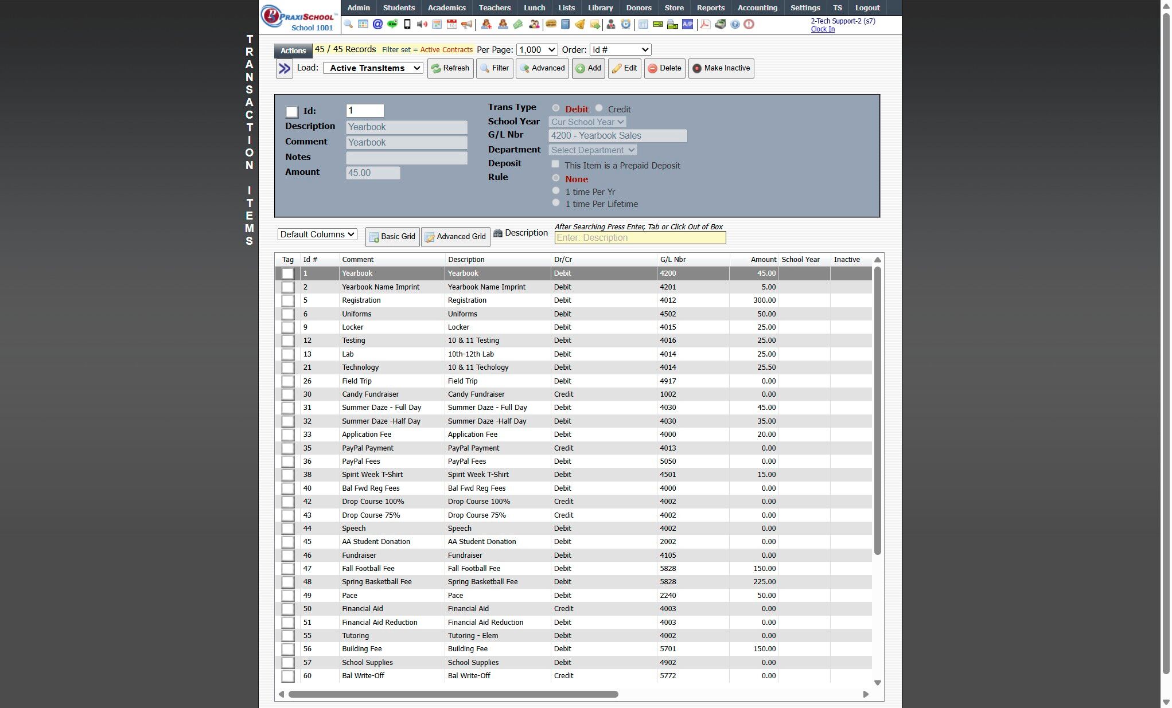Expand the Active TransItems Load dropdown

pos(373,68)
